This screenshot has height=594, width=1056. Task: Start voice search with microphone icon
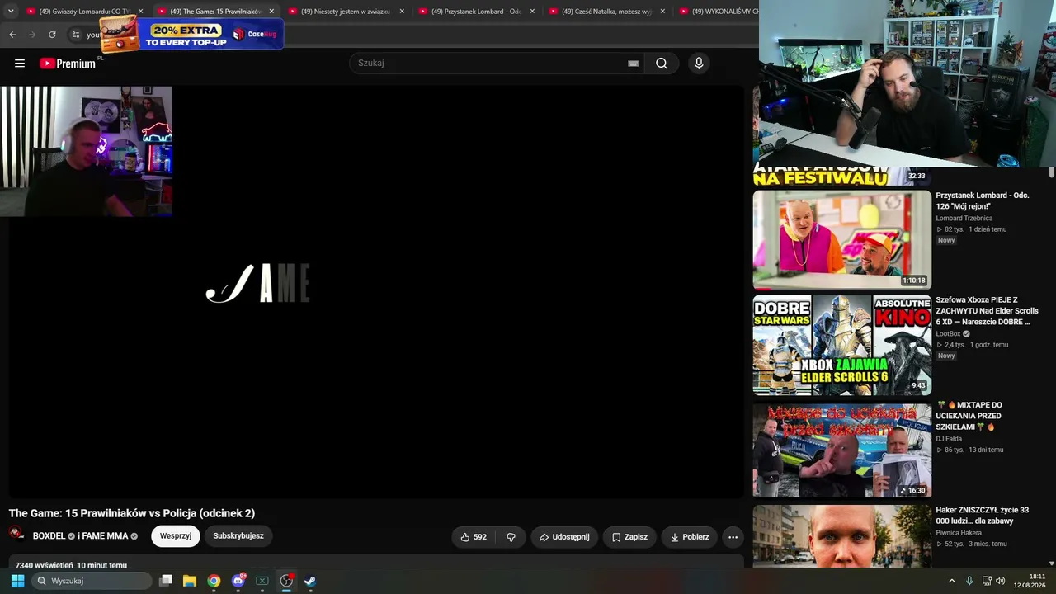coord(699,64)
